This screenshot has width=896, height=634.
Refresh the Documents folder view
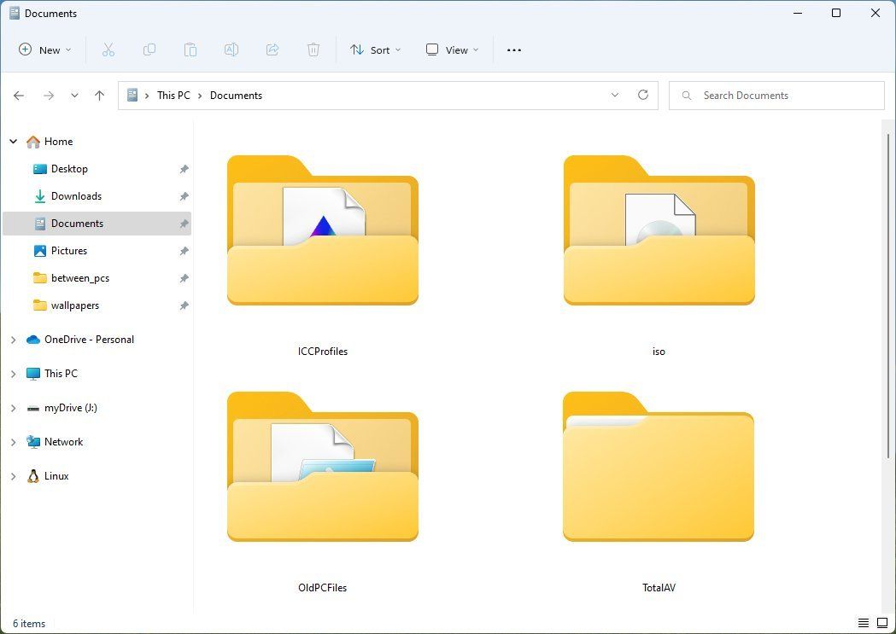point(643,95)
